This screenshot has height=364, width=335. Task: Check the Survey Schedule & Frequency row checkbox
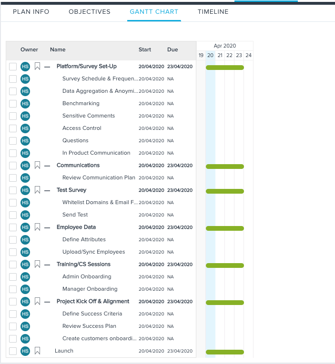pyautogui.click(x=13, y=79)
